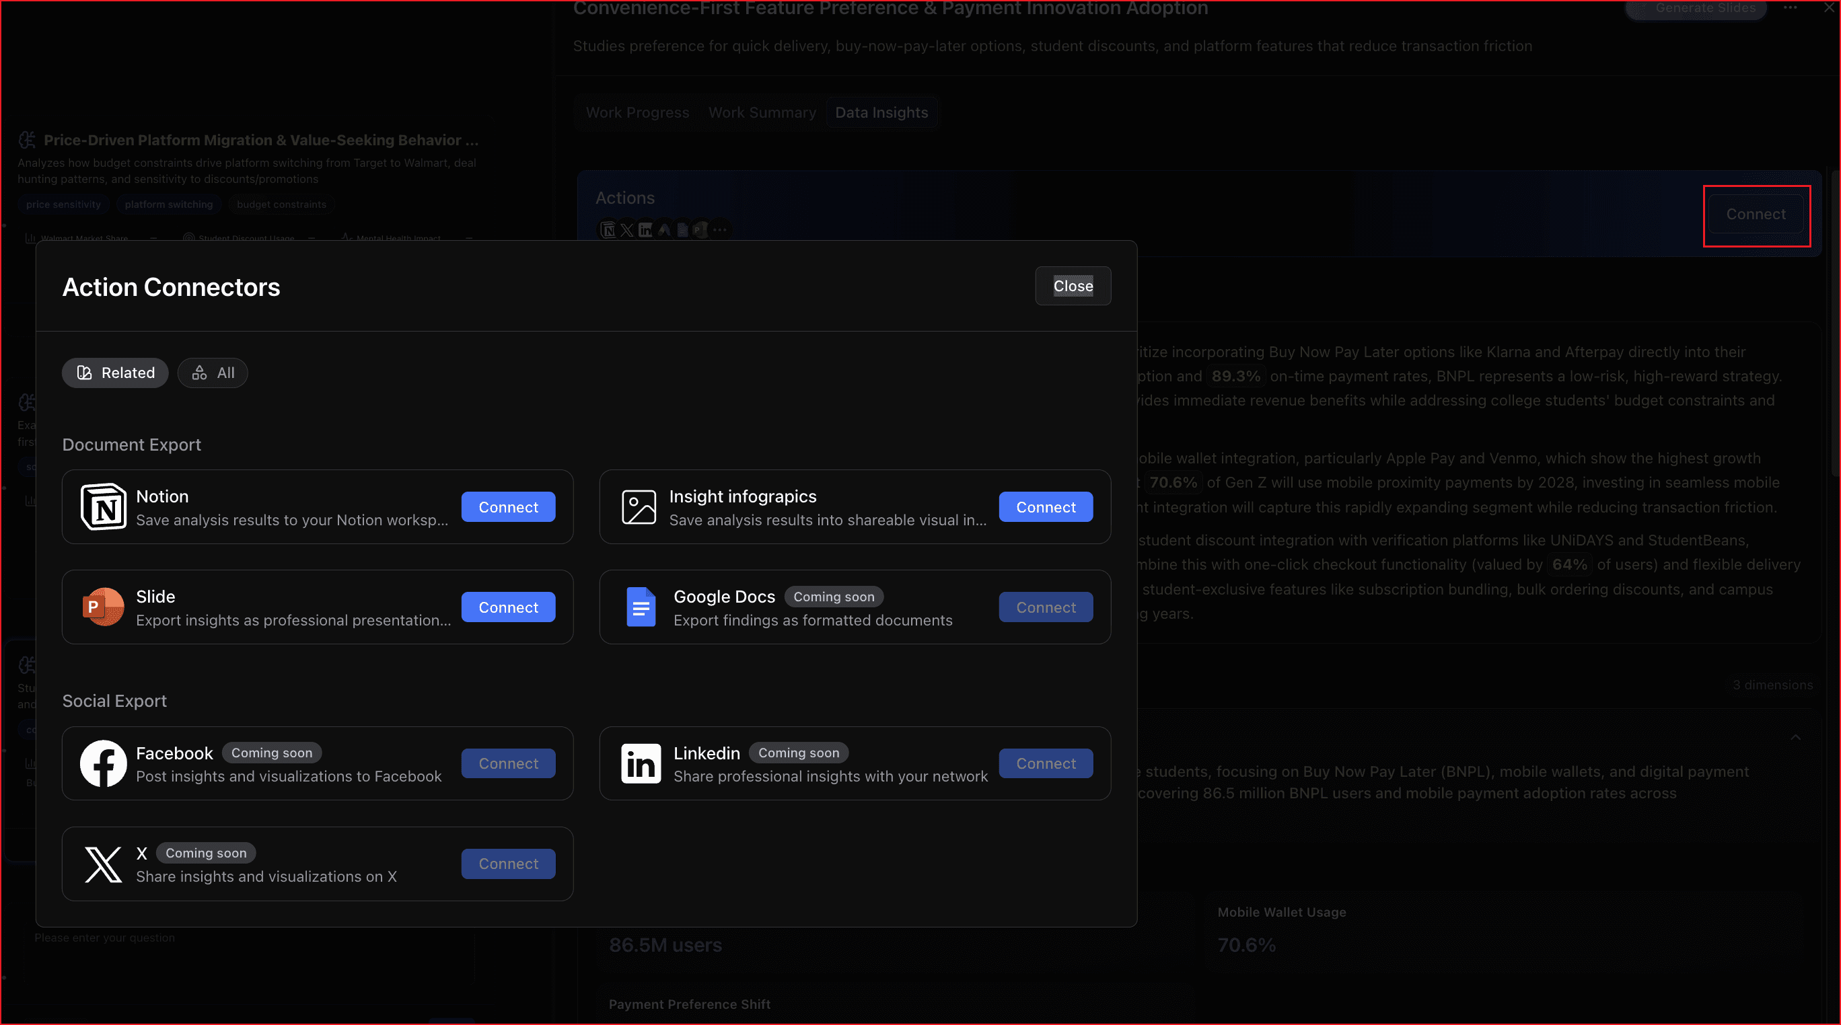Click the LinkedIn icon under Social Export
Image resolution: width=1841 pixels, height=1025 pixels.
[640, 763]
